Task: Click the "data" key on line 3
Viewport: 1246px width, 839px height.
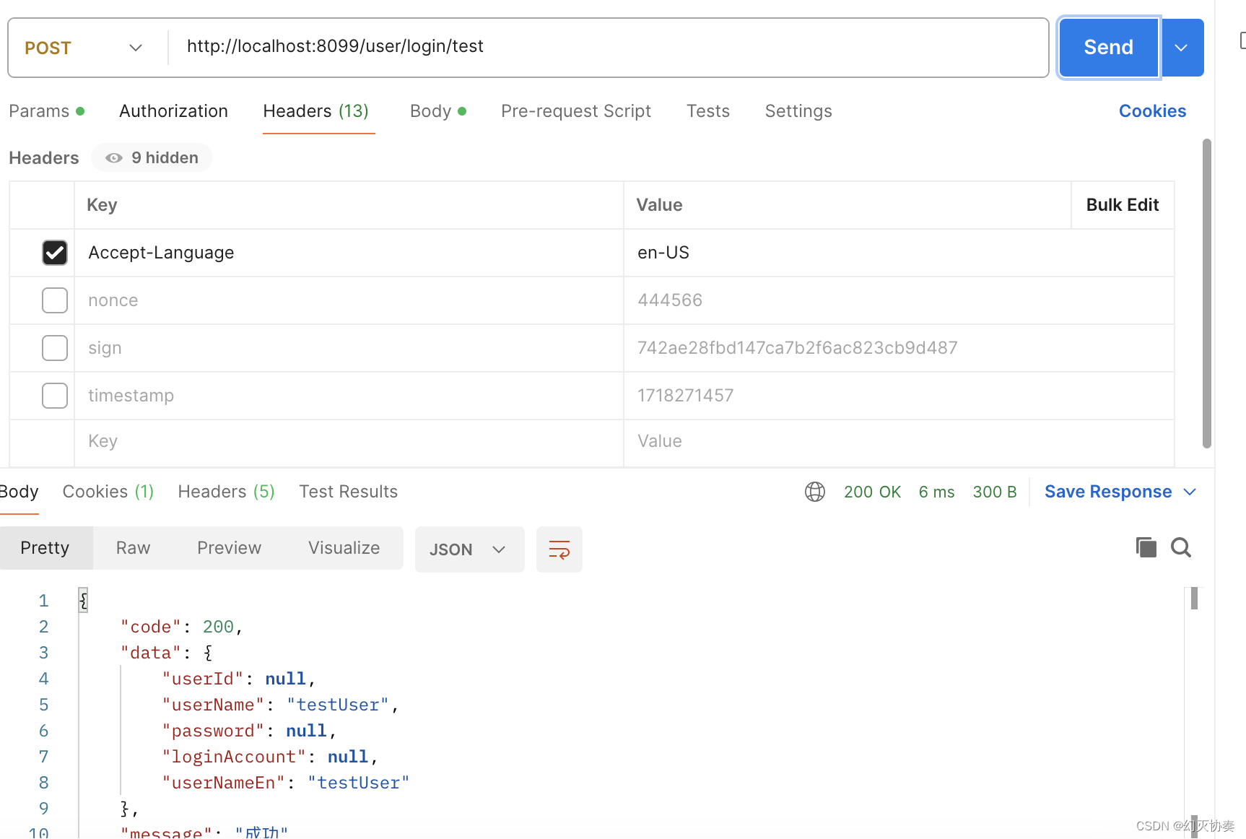Action: click(x=150, y=653)
